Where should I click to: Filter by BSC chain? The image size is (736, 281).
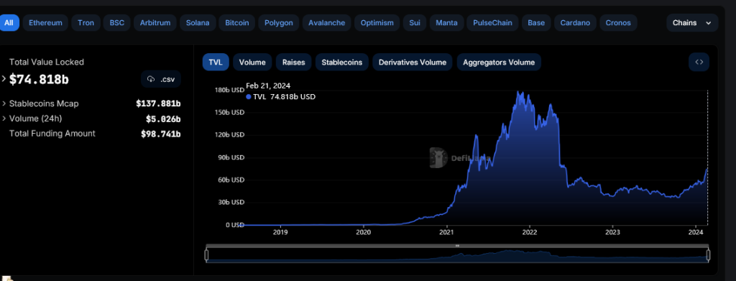point(117,22)
